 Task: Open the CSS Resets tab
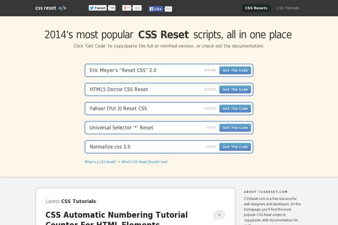256,8
